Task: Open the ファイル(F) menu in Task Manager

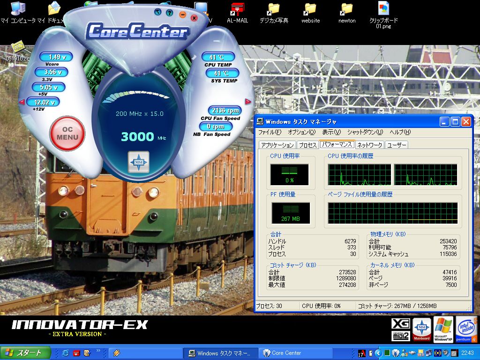Action: [270, 132]
